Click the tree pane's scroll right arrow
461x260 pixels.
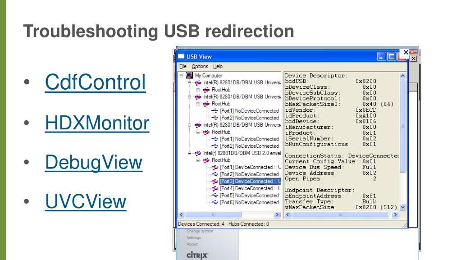[x=277, y=215]
